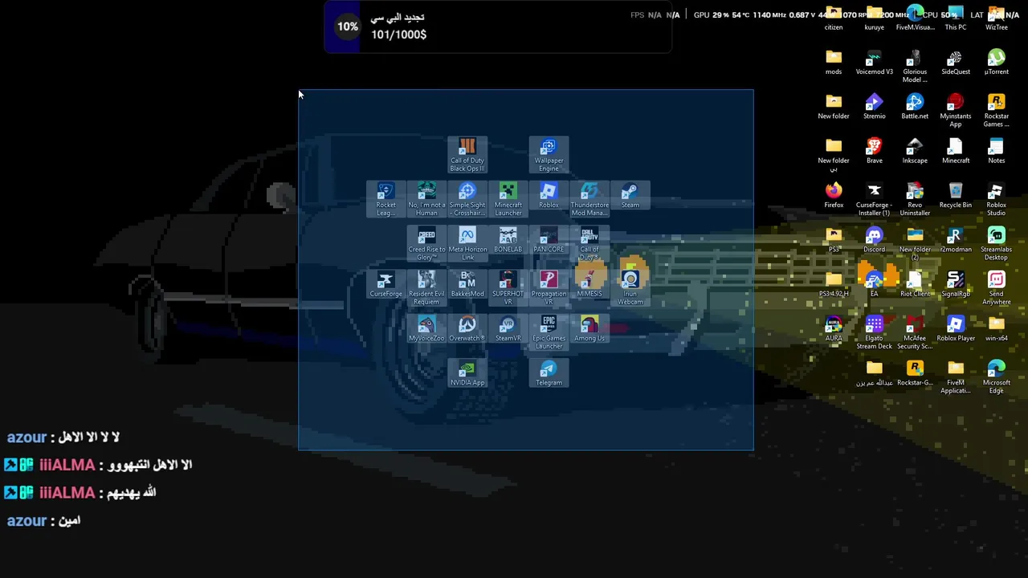Open McAfee Security Scan icon
This screenshot has height=578, width=1028.
tap(915, 333)
